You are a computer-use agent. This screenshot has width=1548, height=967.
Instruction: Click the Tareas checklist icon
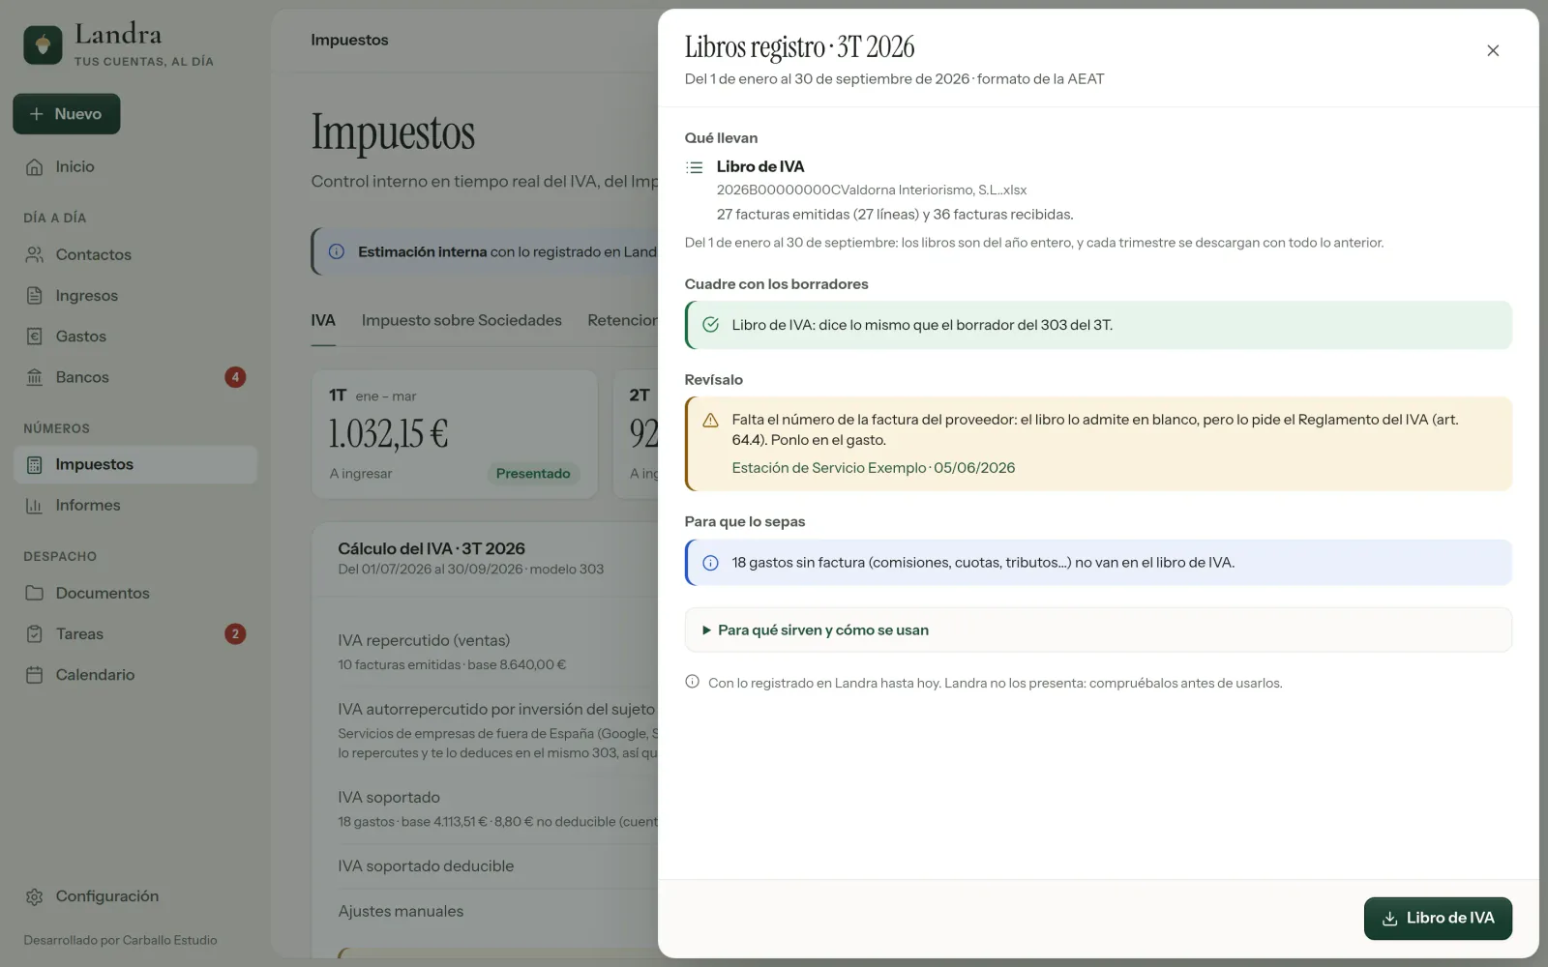35,634
